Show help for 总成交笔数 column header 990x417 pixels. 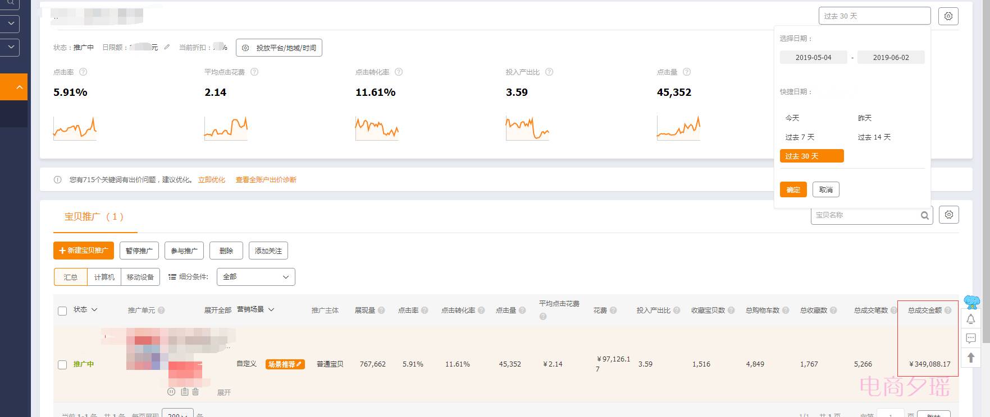point(893,310)
